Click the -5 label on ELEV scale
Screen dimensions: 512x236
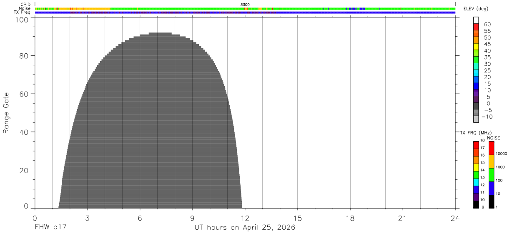[487, 110]
